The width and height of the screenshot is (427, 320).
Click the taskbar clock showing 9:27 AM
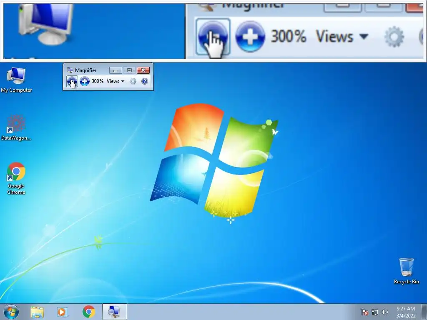point(406,312)
